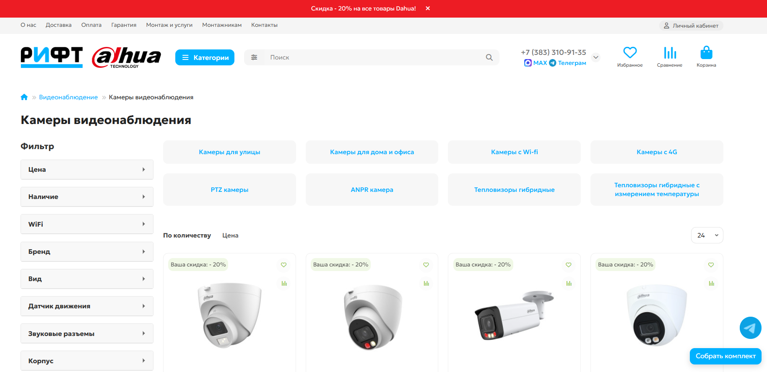Click the РИФТ logo
Image resolution: width=767 pixels, height=372 pixels.
[52, 57]
